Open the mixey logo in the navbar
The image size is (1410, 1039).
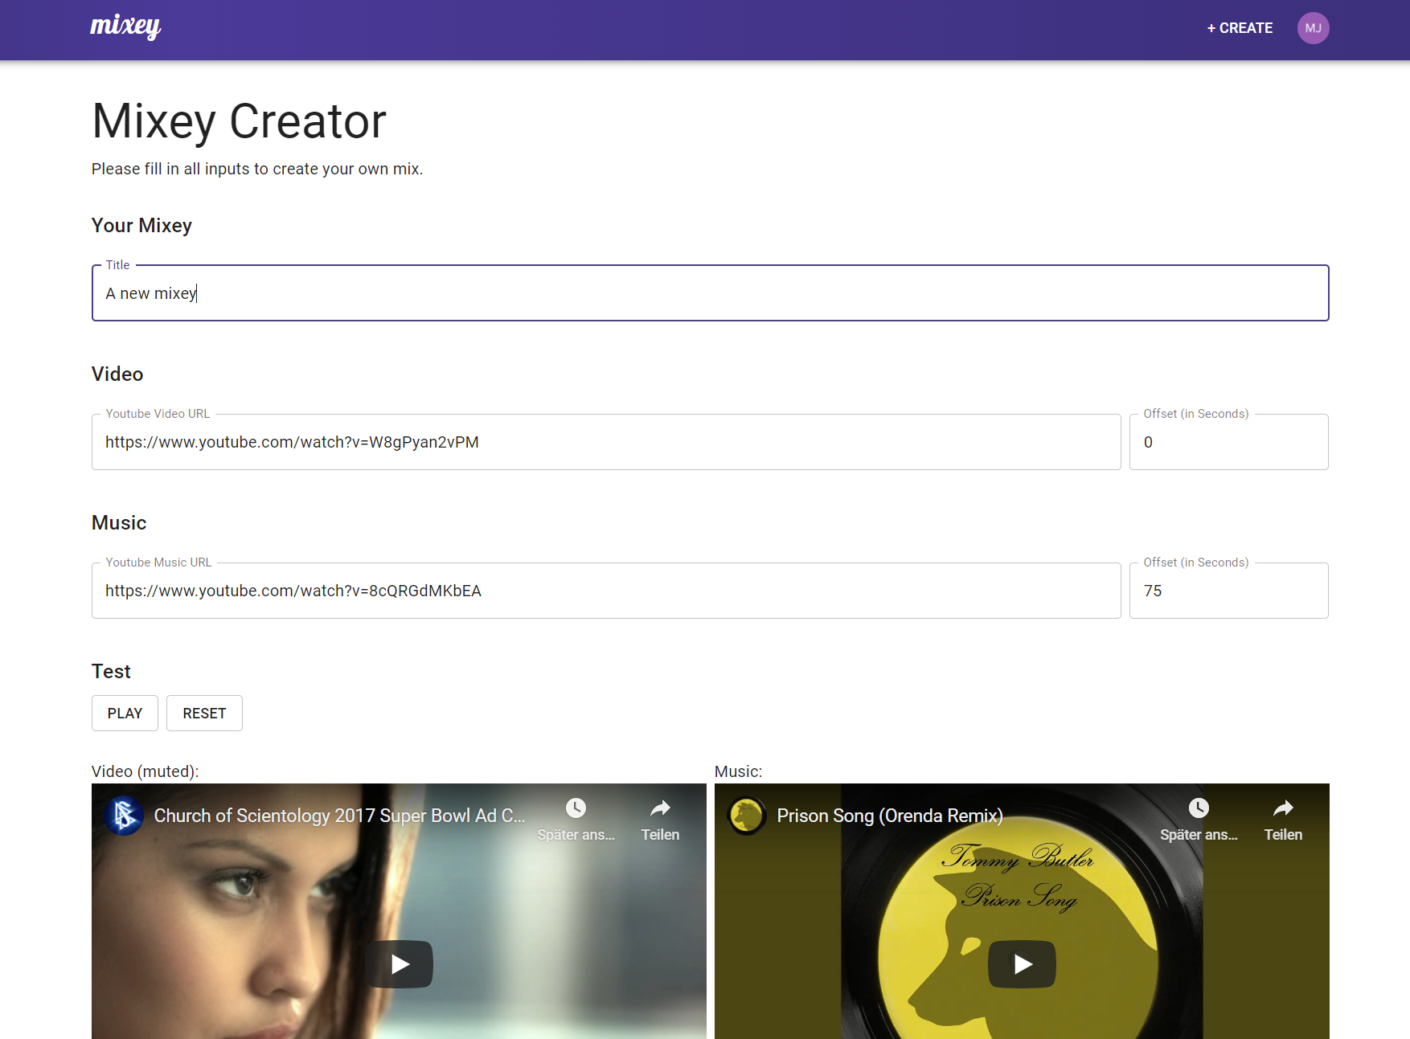click(125, 27)
